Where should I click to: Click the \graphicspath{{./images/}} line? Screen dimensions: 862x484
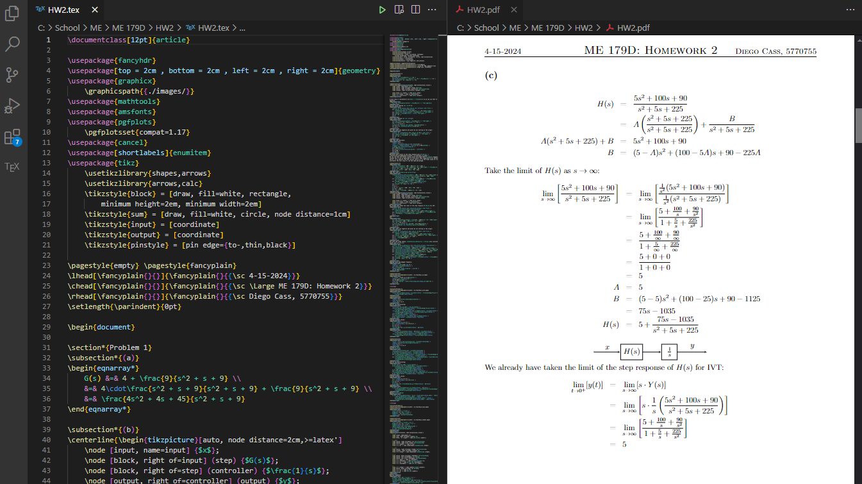139,91
